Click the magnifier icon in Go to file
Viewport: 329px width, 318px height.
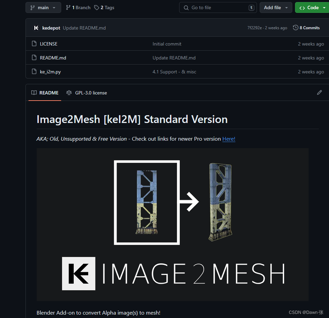[x=186, y=8]
